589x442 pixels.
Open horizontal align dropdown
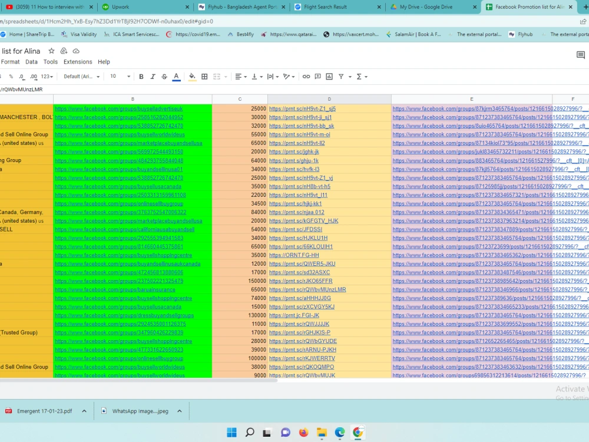pyautogui.click(x=241, y=76)
